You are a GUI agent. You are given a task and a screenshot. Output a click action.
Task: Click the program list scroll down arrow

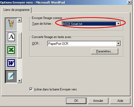pos(20,81)
